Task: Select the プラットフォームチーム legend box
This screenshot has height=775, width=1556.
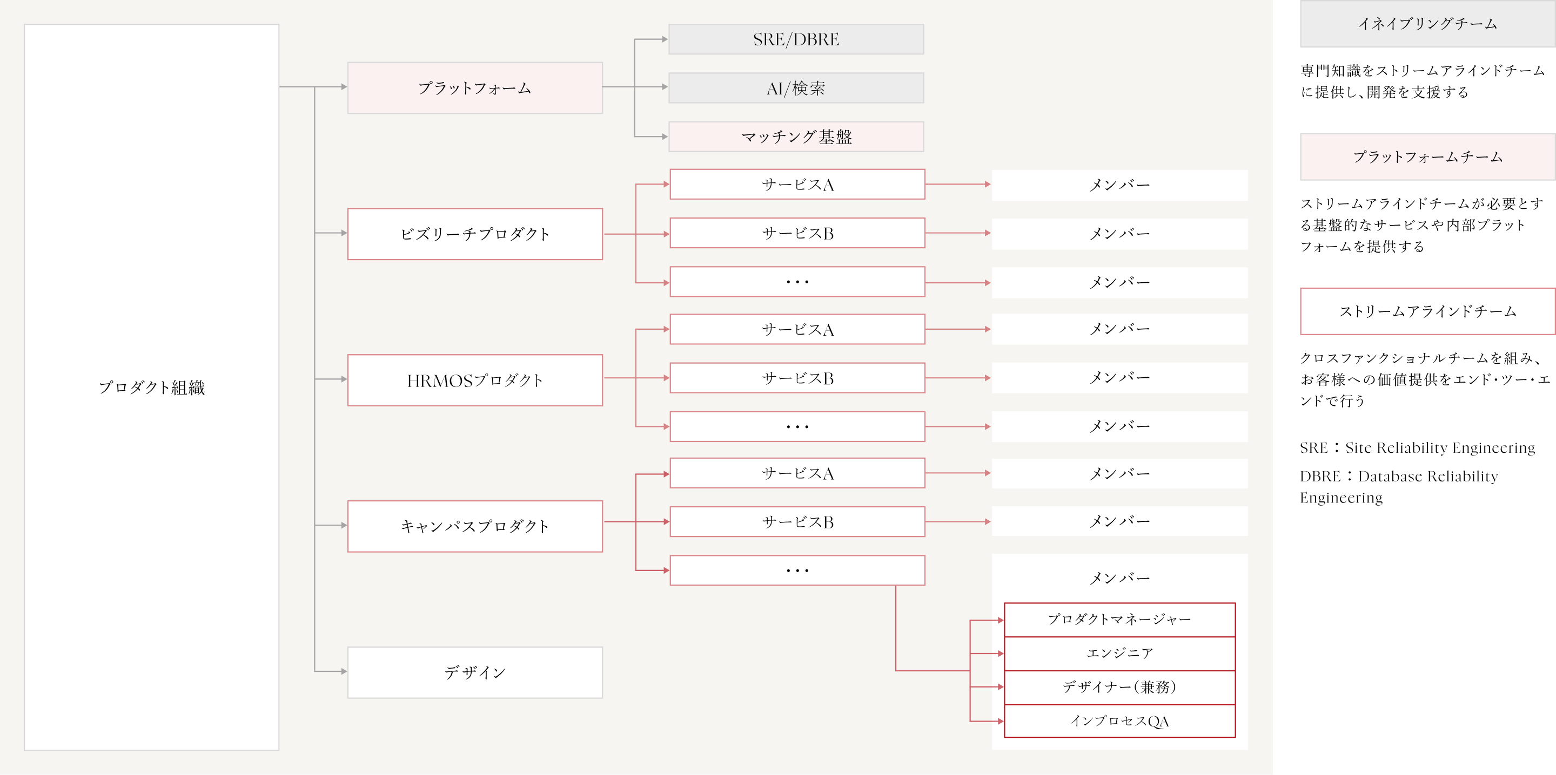Action: (1427, 157)
